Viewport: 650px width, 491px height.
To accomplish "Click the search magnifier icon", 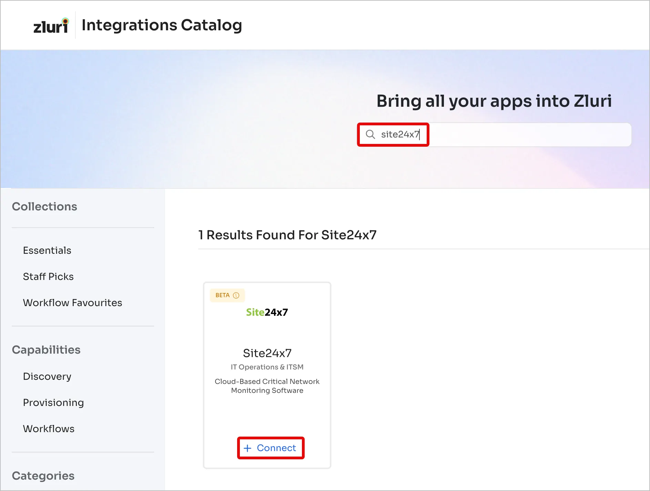I will (x=370, y=134).
